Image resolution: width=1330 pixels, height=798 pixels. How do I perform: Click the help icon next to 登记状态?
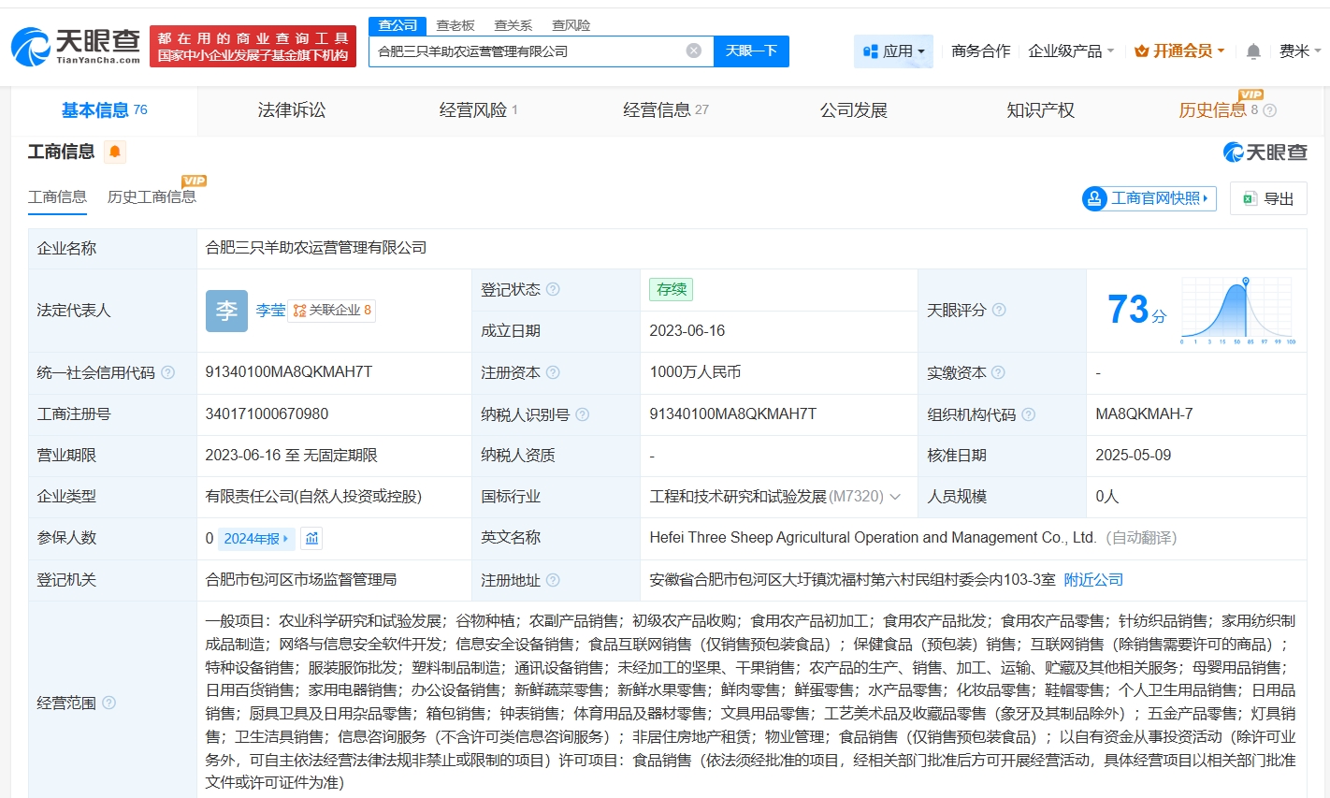[x=553, y=290]
